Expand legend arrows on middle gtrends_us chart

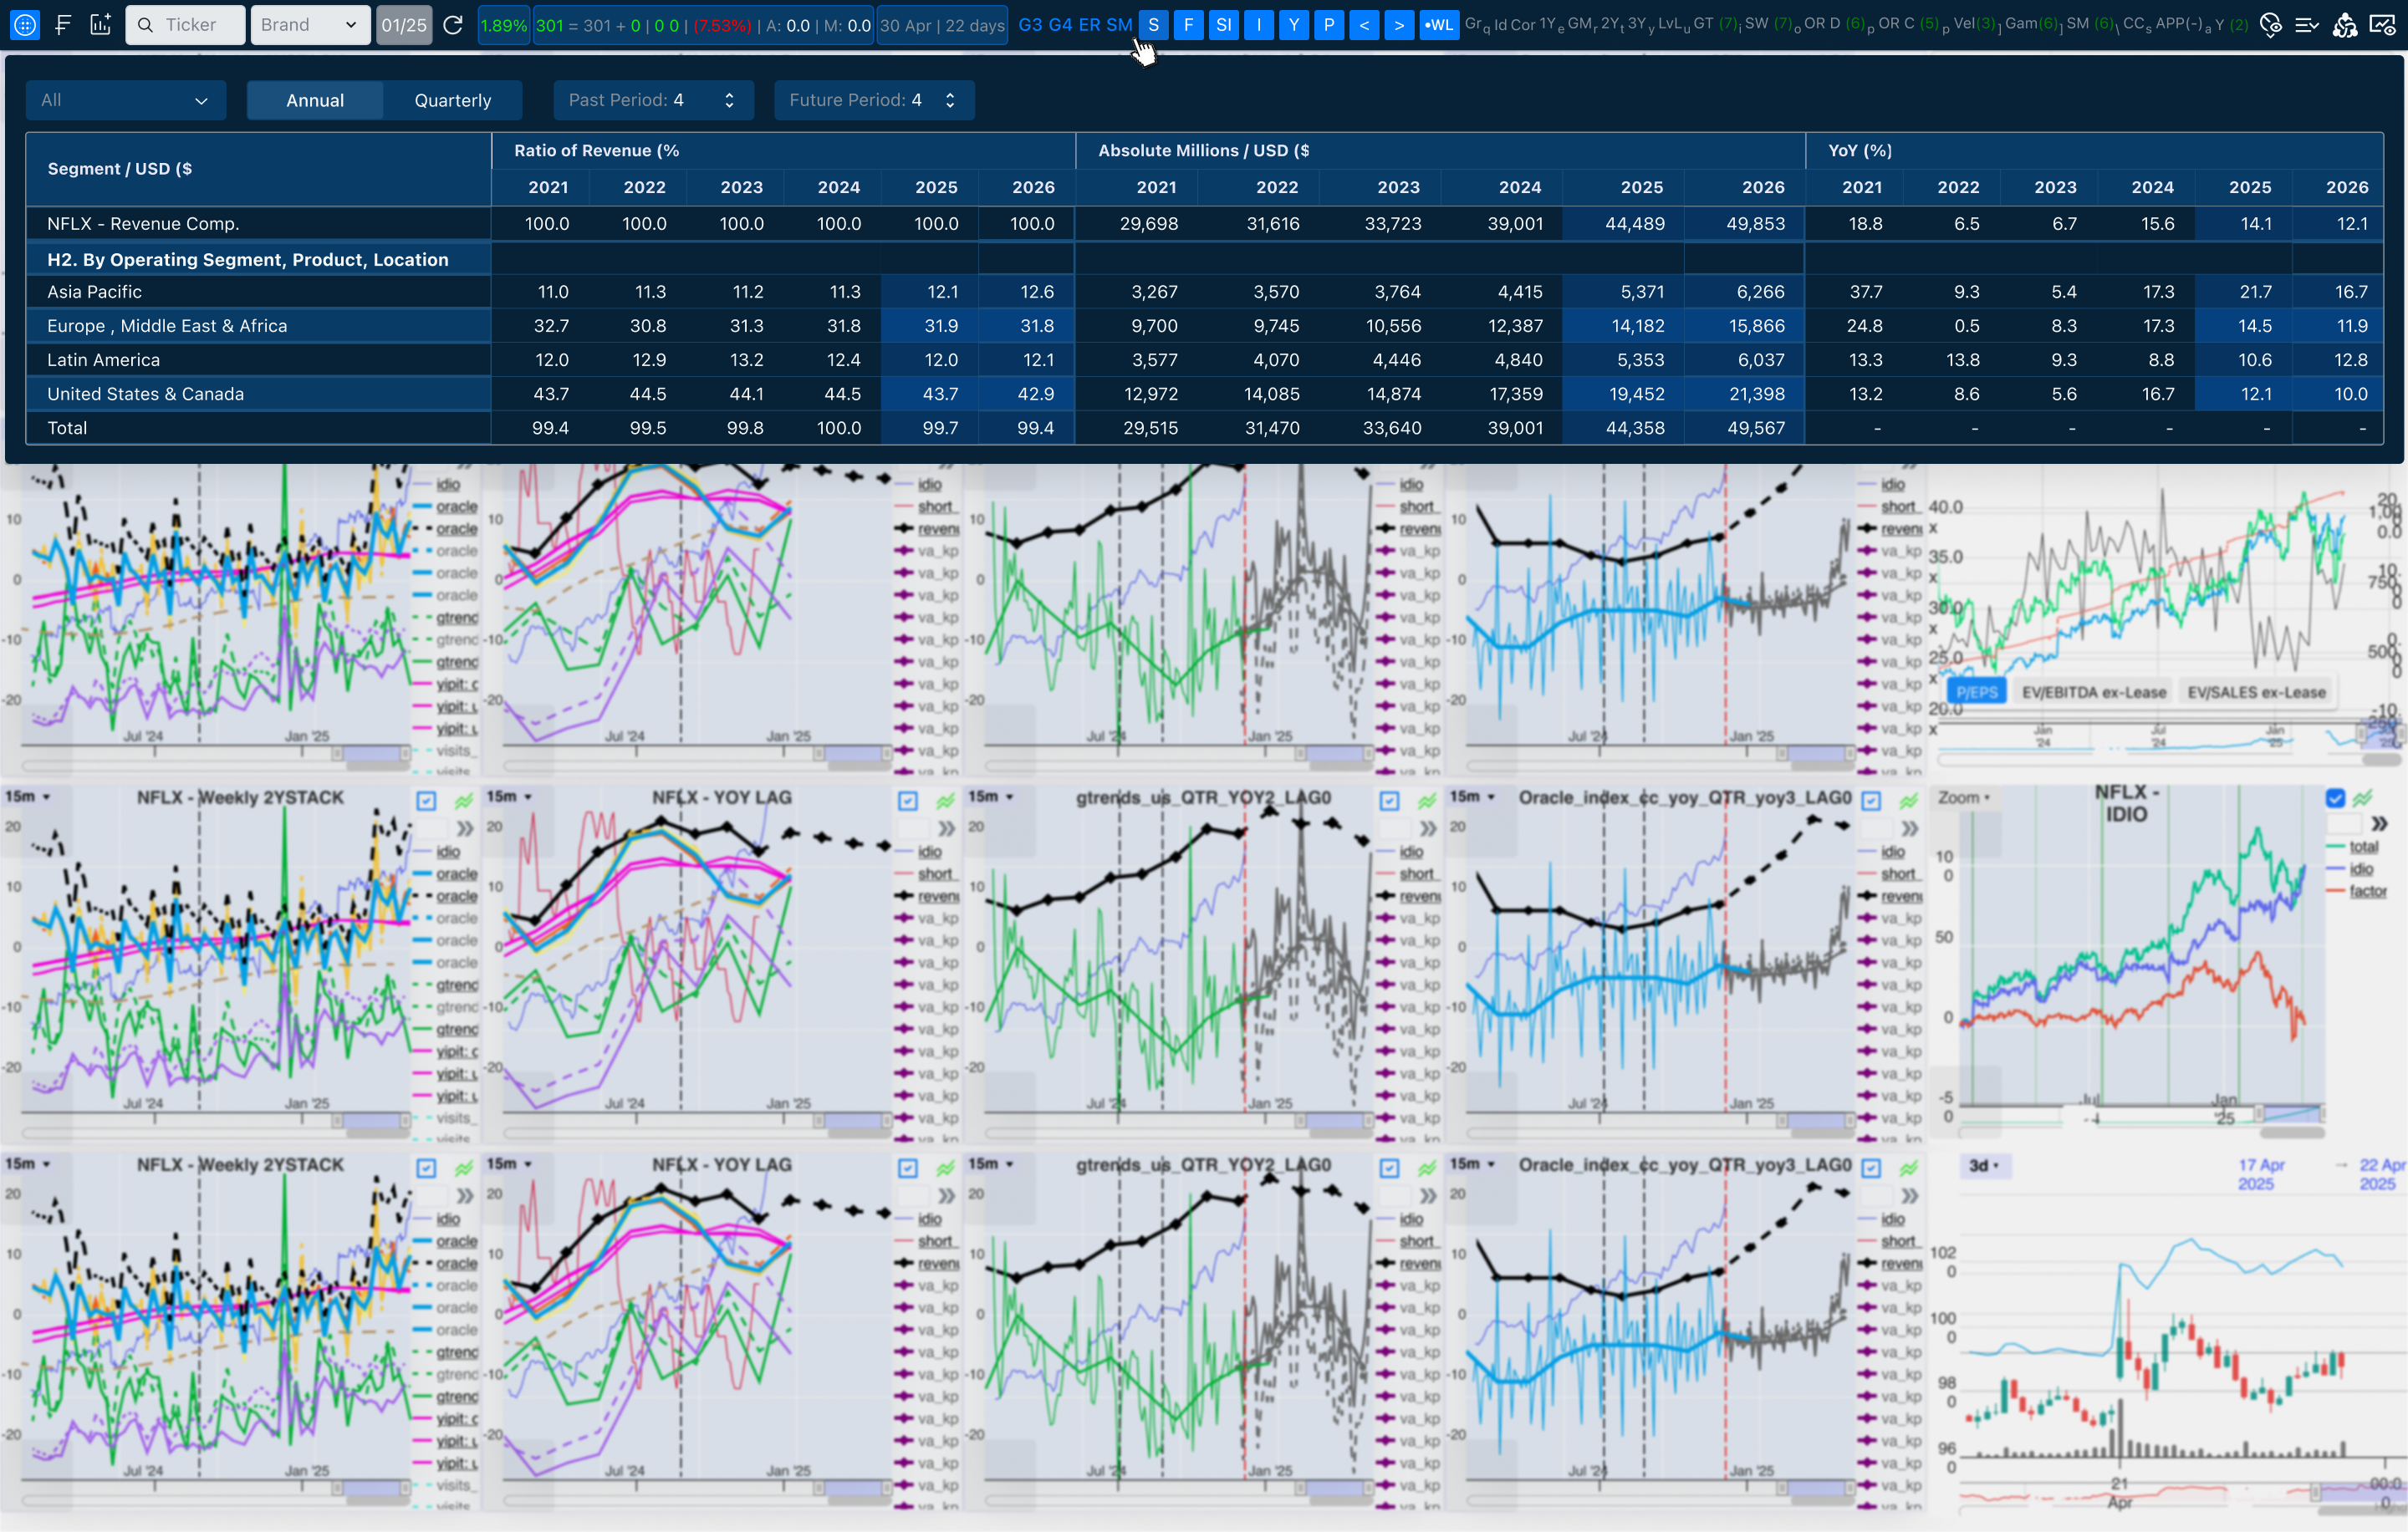1428,828
